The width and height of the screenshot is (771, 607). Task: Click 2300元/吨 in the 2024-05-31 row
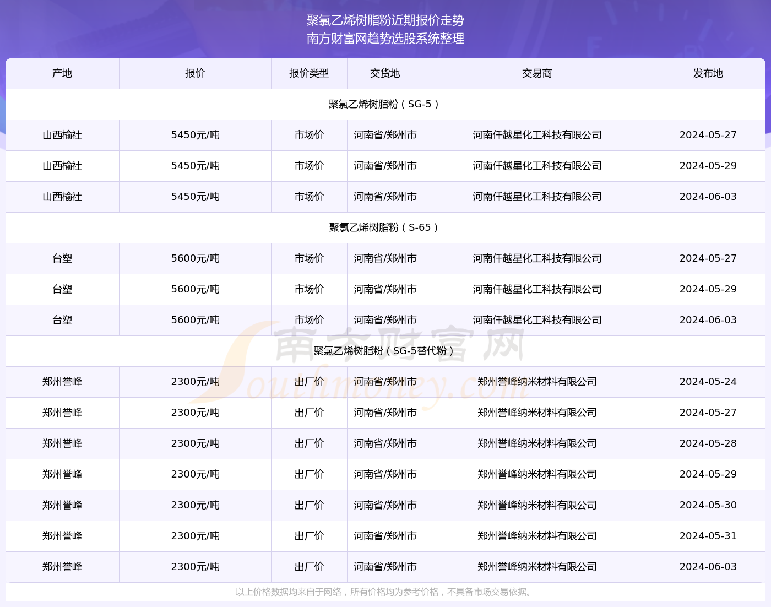click(x=195, y=536)
